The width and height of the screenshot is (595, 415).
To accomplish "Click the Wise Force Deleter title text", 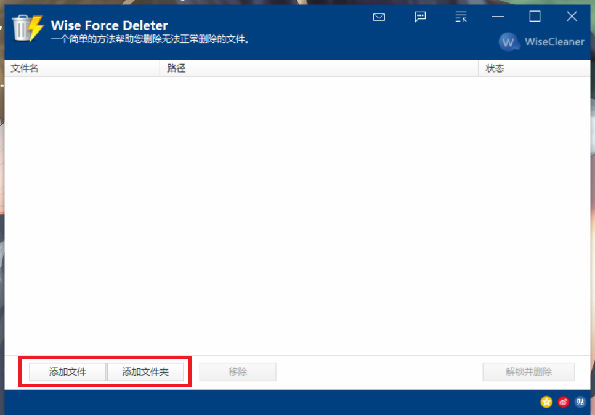I will coord(109,25).
